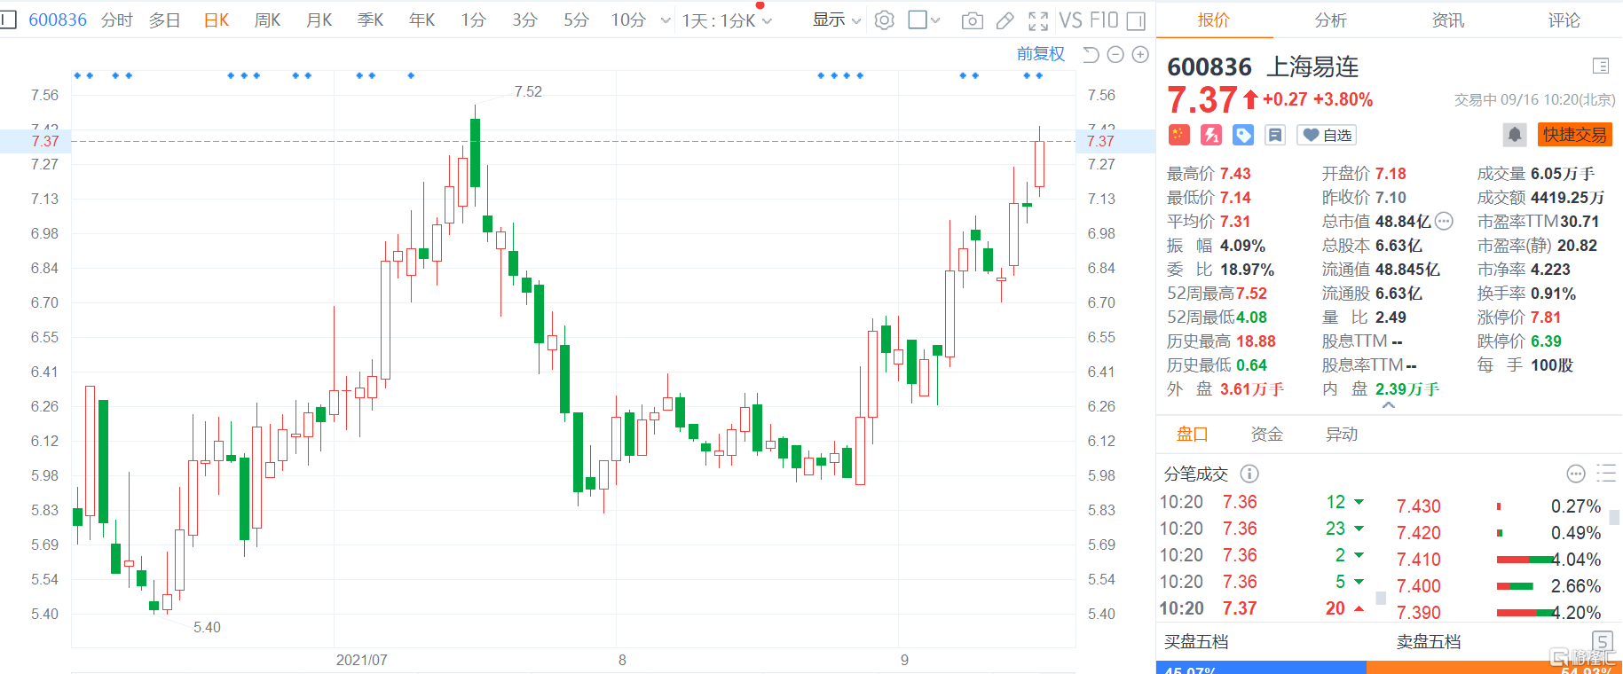Click the blue tag icon

tap(1243, 135)
